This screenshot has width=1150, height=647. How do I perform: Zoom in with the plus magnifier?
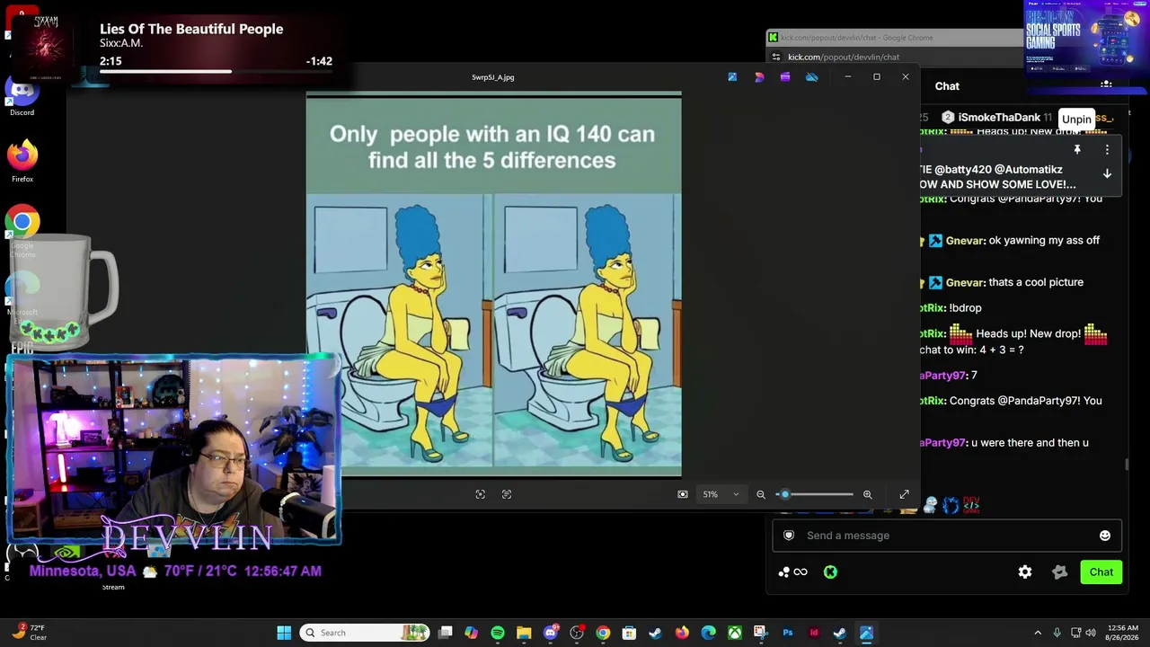click(x=868, y=494)
